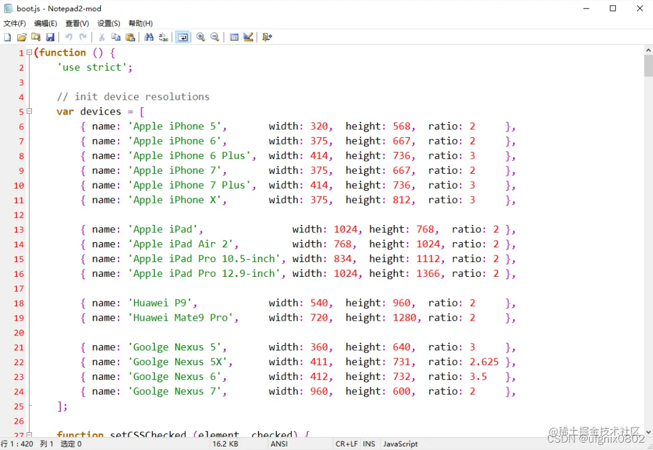Click the 'Goolge Nexus 7' string
653x450 pixels.
pos(175,391)
